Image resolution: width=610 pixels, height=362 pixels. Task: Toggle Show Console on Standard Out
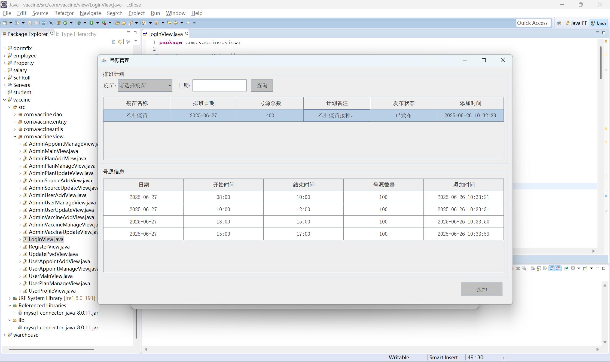(x=552, y=268)
